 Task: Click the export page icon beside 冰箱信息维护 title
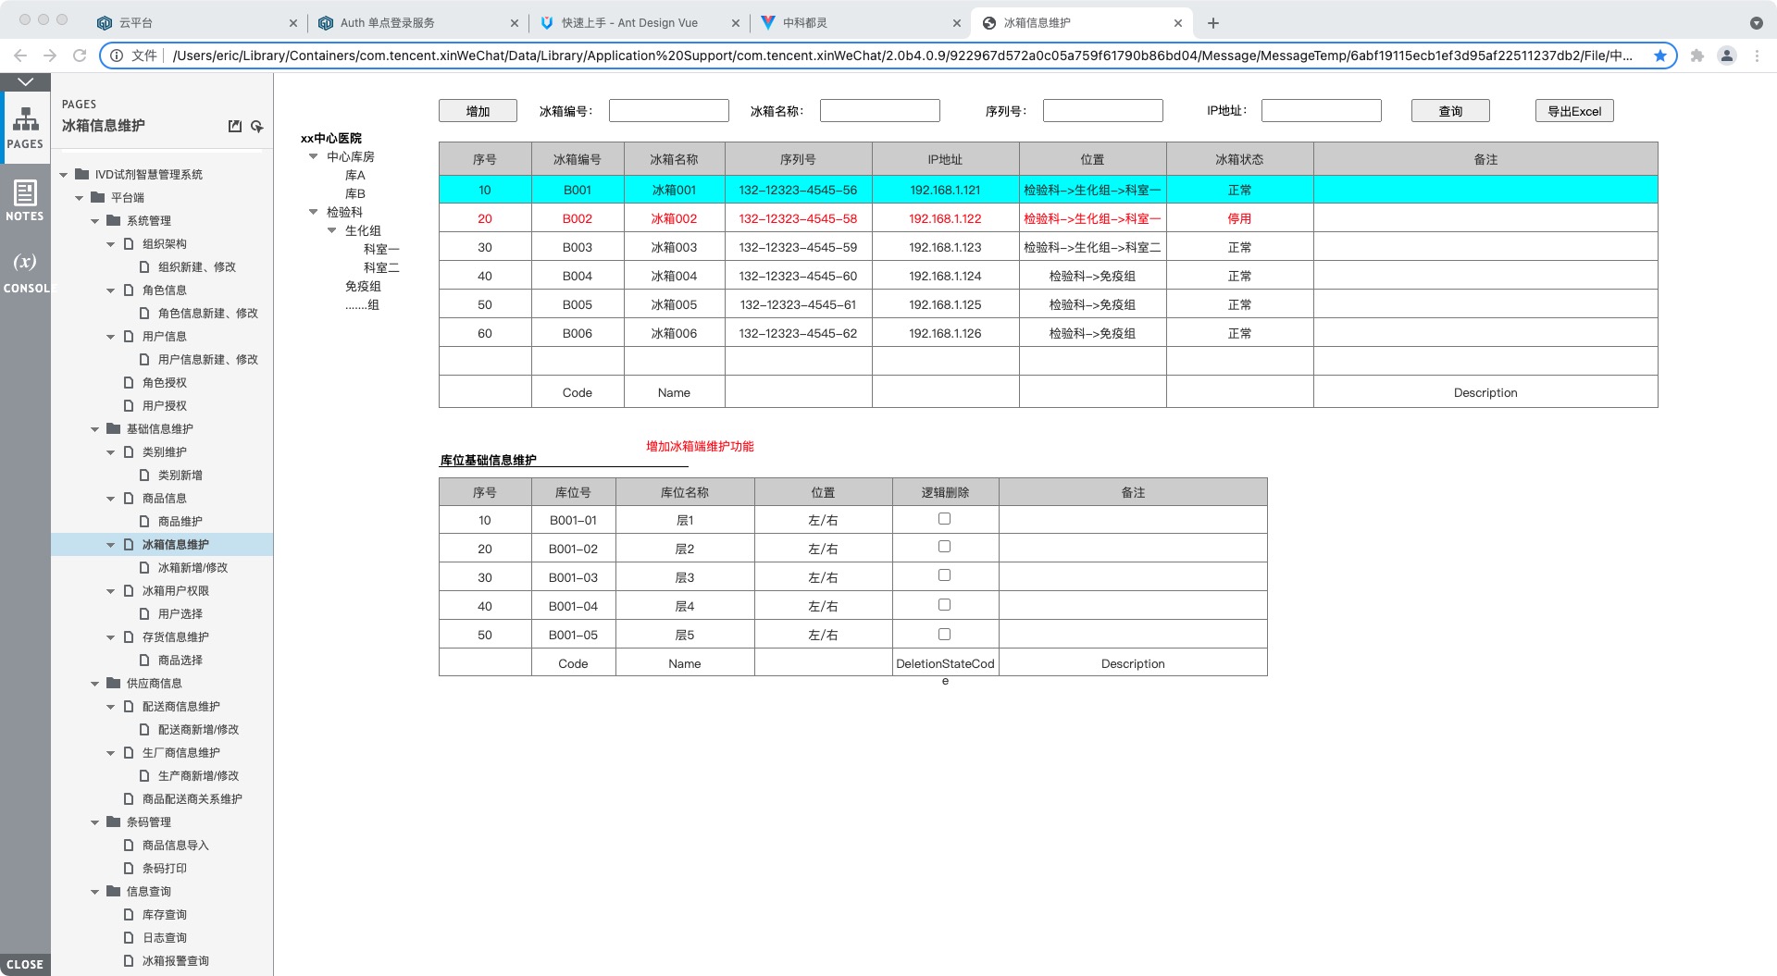[235, 126]
